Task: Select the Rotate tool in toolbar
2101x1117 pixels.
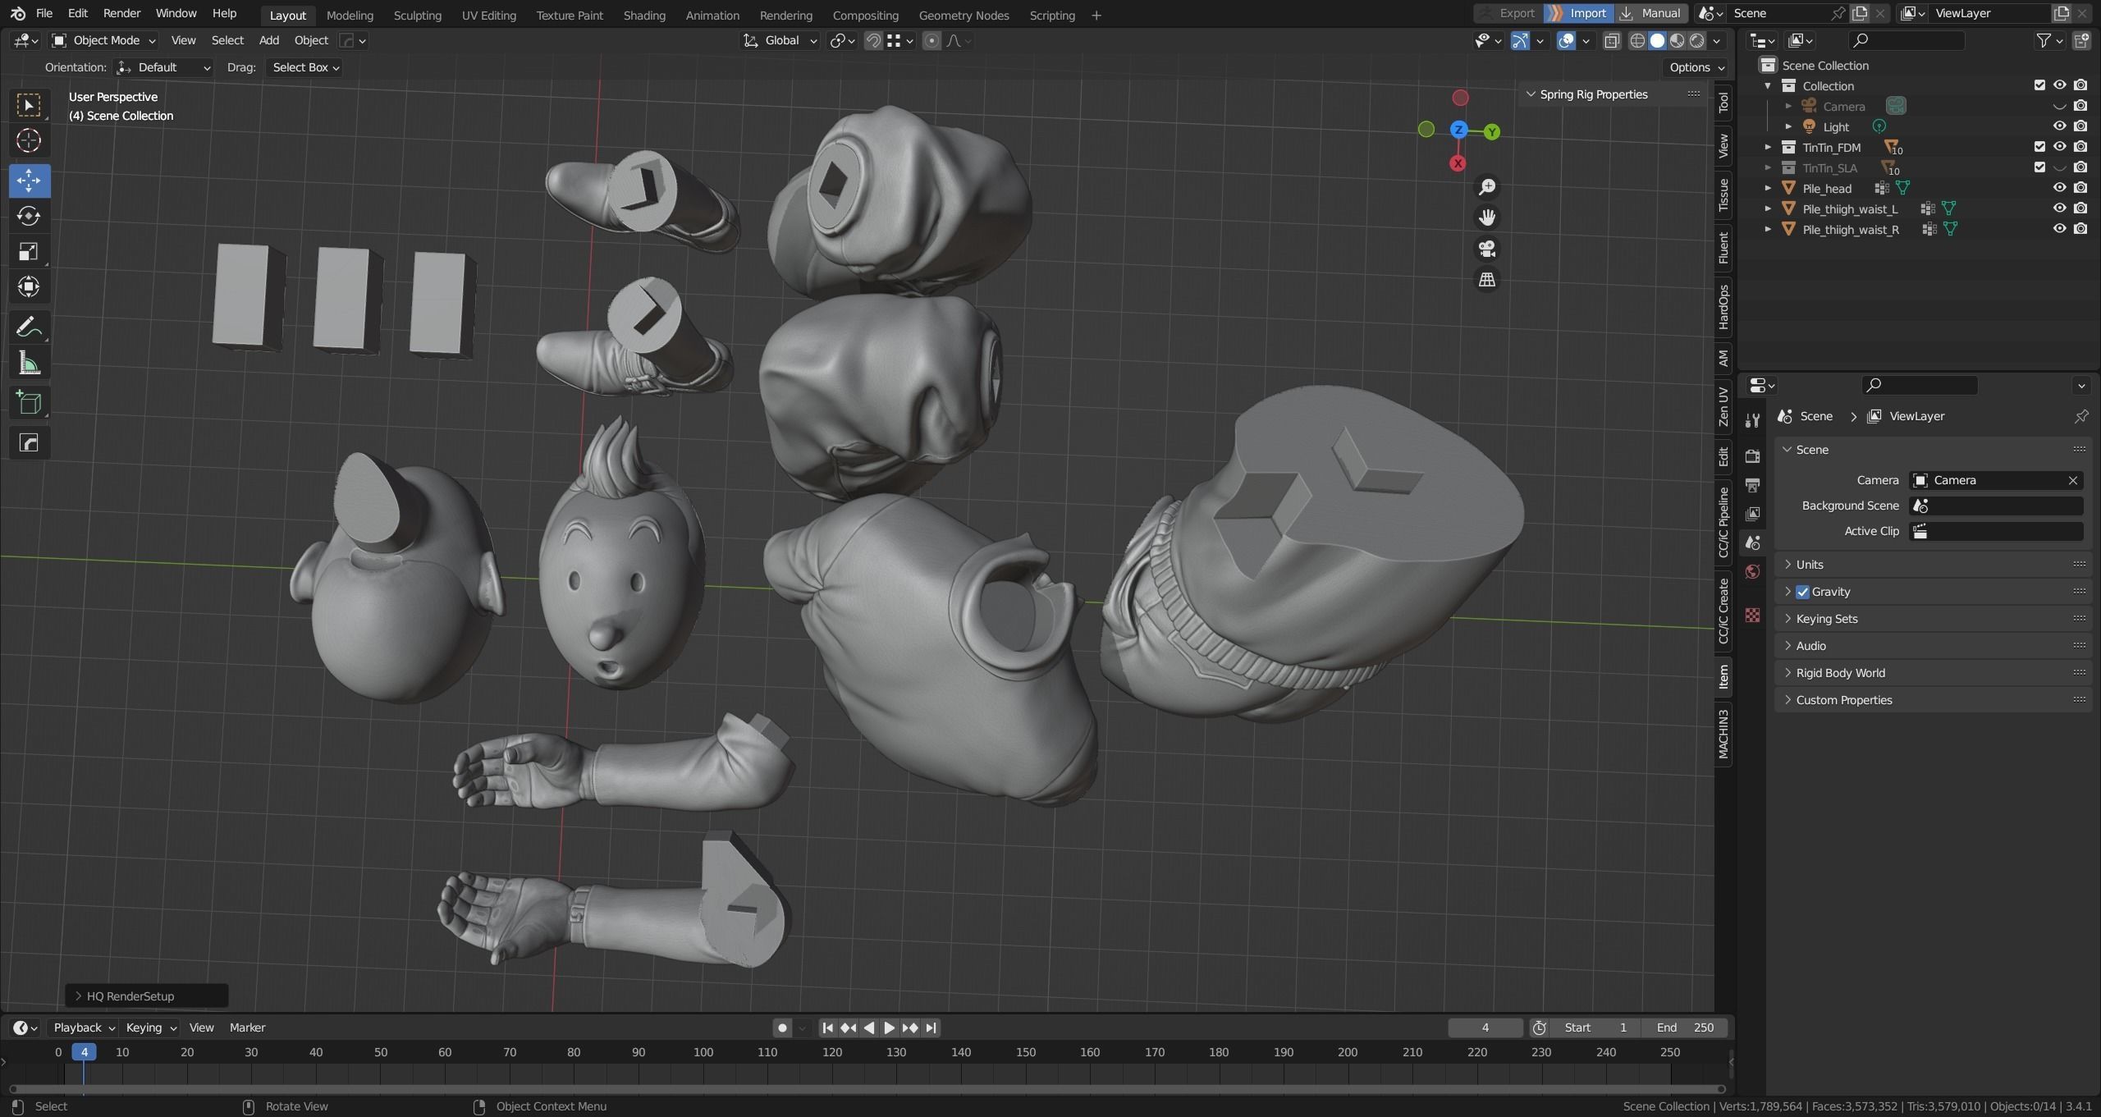Action: coord(29,216)
